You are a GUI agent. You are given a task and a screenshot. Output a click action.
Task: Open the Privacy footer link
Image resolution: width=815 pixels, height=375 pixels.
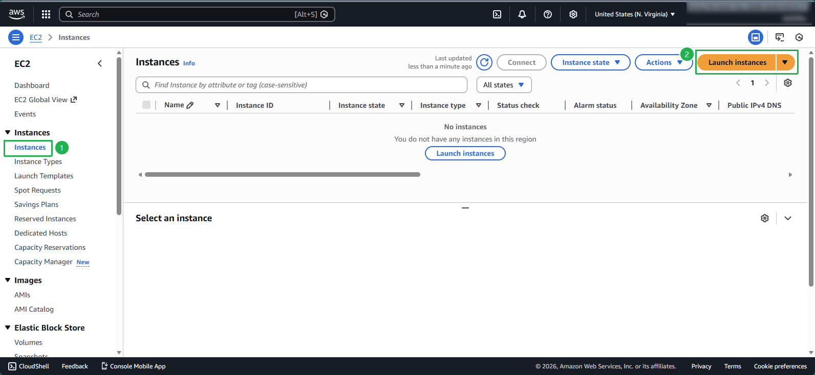click(701, 366)
